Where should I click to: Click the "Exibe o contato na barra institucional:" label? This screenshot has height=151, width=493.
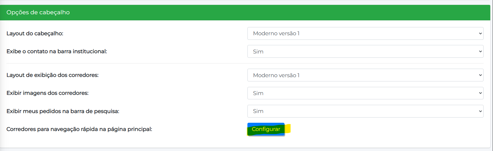(x=57, y=51)
